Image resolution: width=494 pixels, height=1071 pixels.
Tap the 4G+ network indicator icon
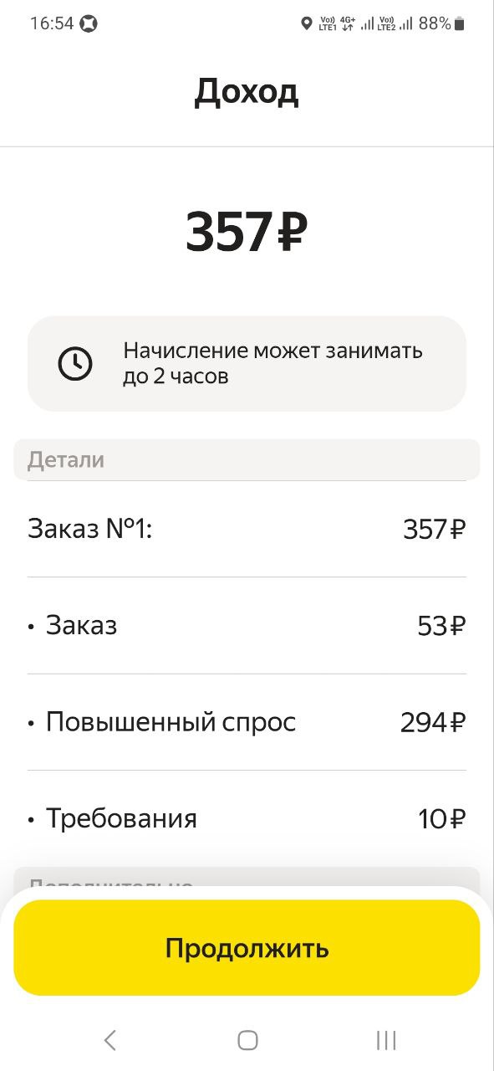click(348, 23)
